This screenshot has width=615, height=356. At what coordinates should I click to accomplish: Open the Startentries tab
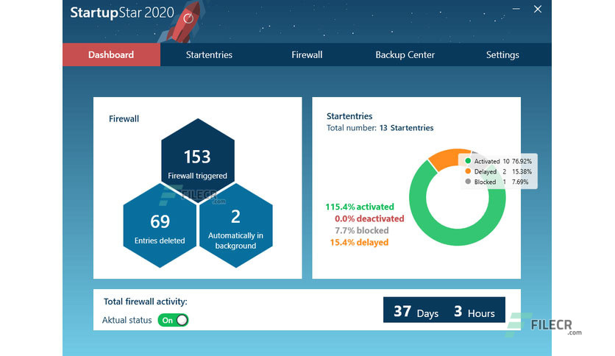pos(209,55)
